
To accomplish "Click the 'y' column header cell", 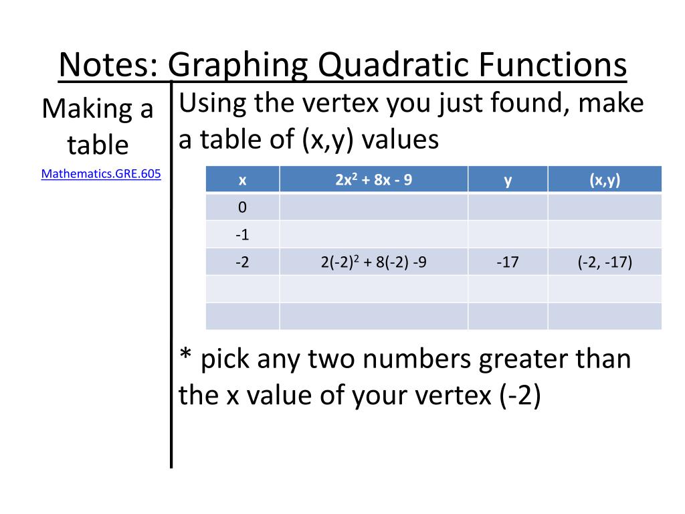I will tap(508, 180).
